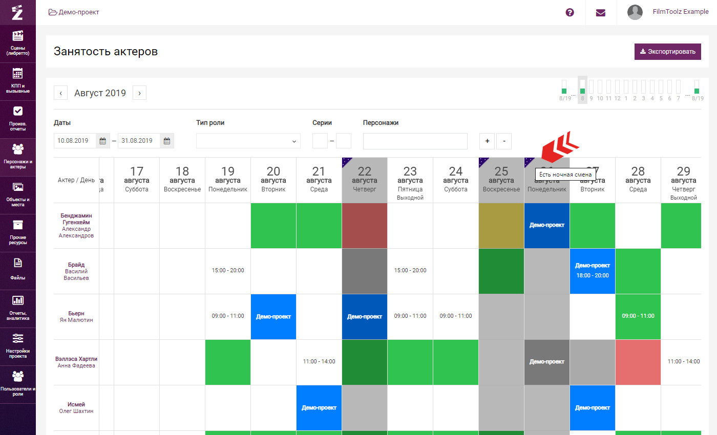Open the Файлы sidebar section
The width and height of the screenshot is (717, 435).
pos(18,271)
